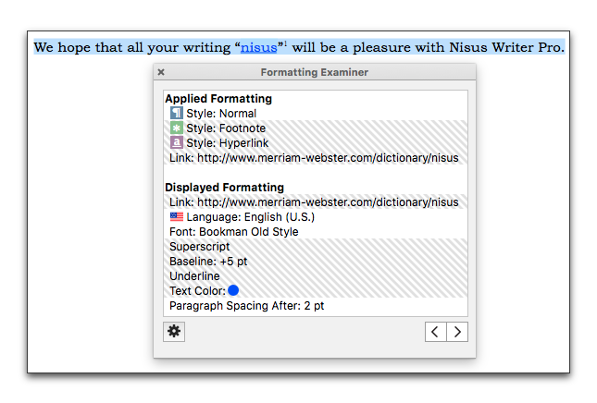Click the blue Text Color swatch
597x403 pixels.
pyautogui.click(x=233, y=290)
